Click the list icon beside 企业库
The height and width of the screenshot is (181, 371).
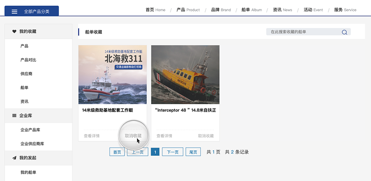[14, 115]
